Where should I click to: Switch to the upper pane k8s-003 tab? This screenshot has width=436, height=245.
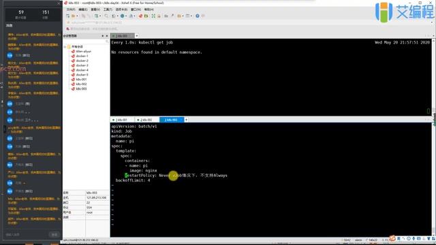pyautogui.click(x=123, y=36)
